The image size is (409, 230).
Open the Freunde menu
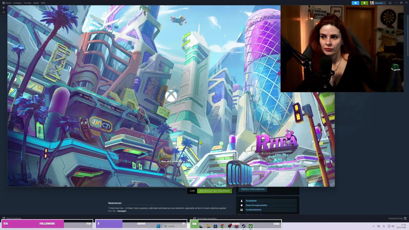(27, 3)
